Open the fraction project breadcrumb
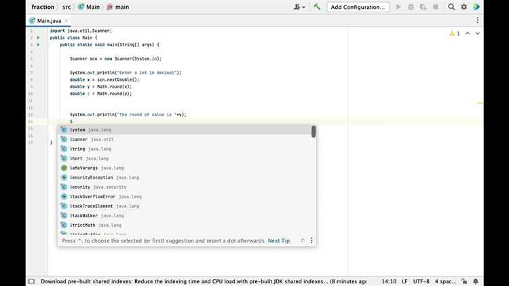The height and width of the screenshot is (286, 509). (x=43, y=7)
